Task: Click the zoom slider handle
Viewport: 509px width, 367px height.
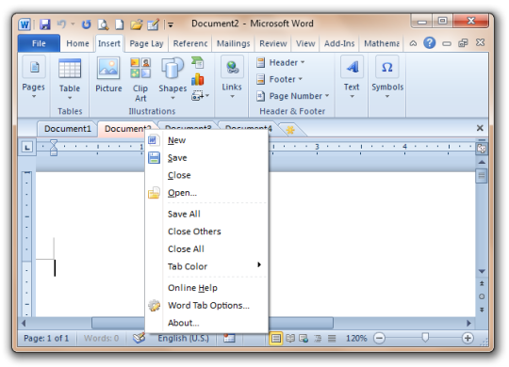Action: tap(425, 338)
